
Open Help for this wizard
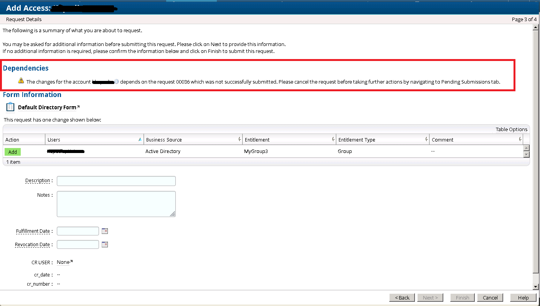pyautogui.click(x=523, y=298)
